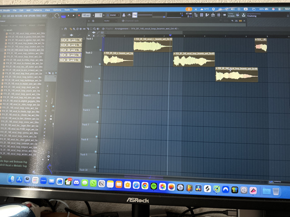Image resolution: width=290 pixels, height=217 pixels.
Task: Toggle Track 2 mute switch dot
Action: coord(100,64)
